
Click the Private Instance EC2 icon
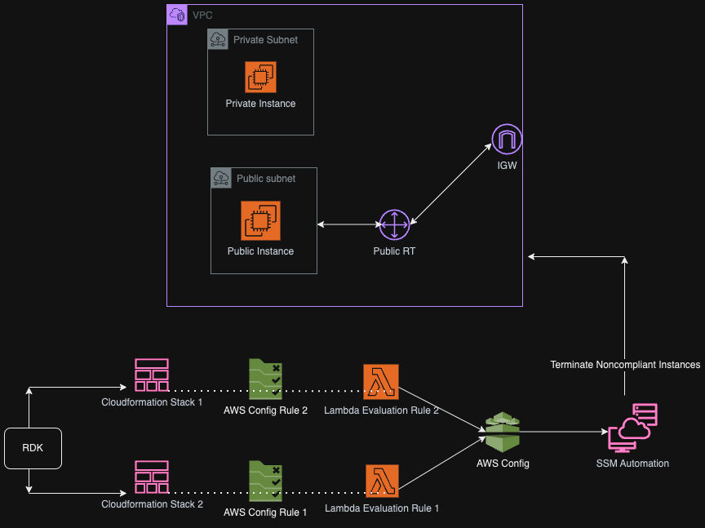[x=260, y=77]
